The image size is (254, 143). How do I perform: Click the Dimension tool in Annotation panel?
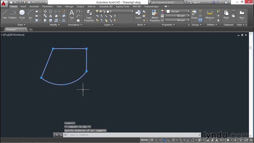78,12
